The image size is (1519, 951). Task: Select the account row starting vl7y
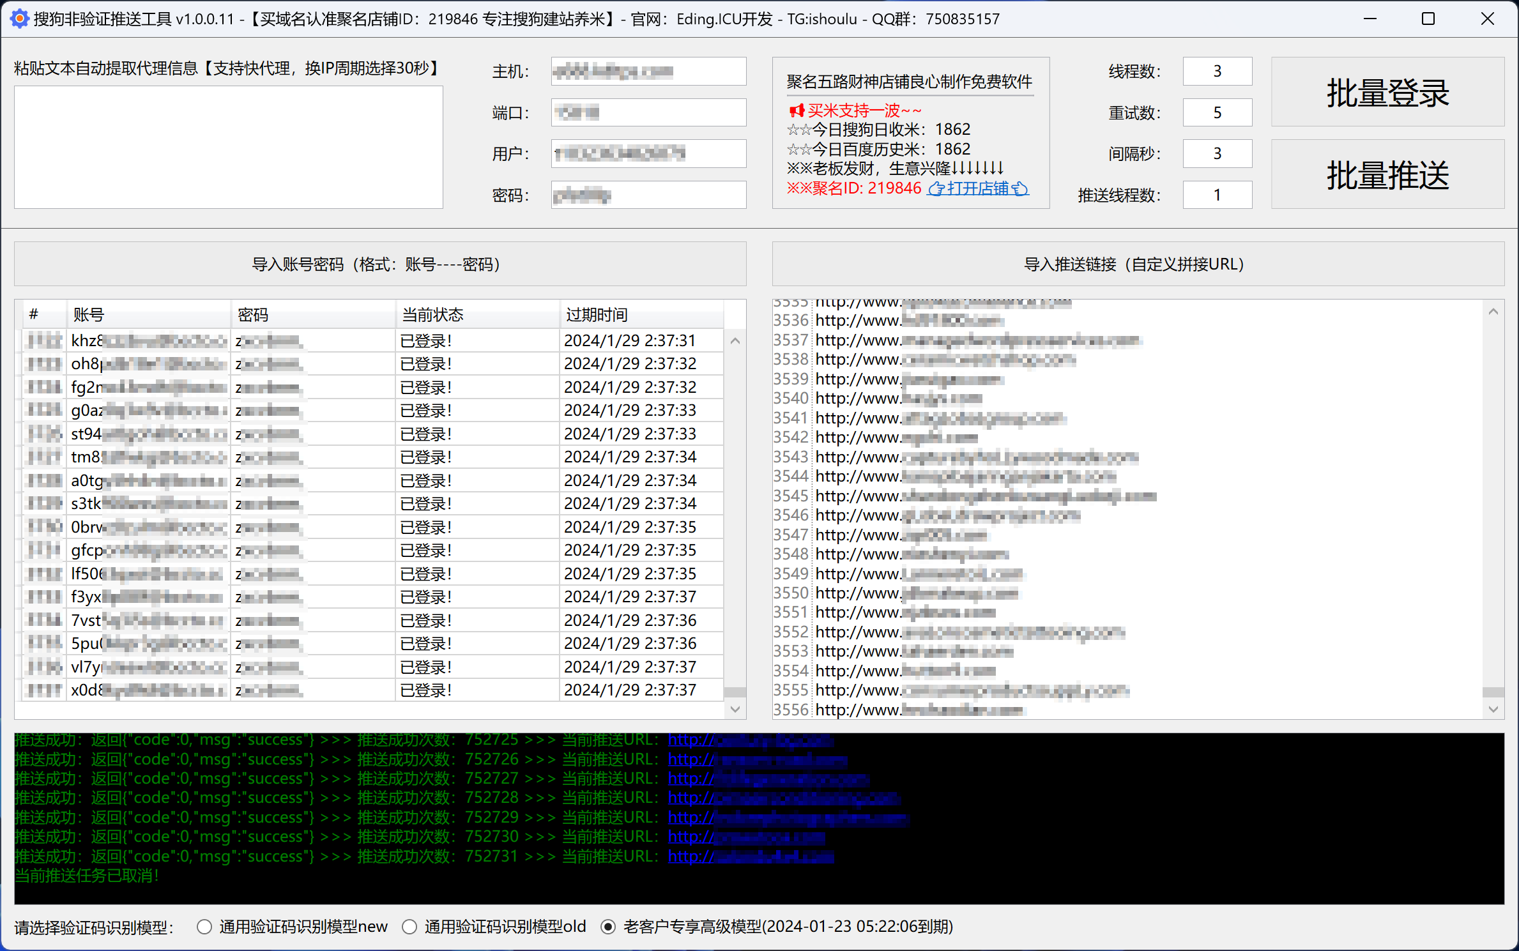(x=373, y=667)
